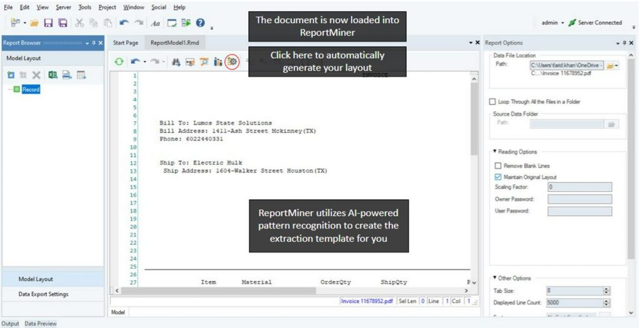Click the green refresh icon

coord(119,62)
